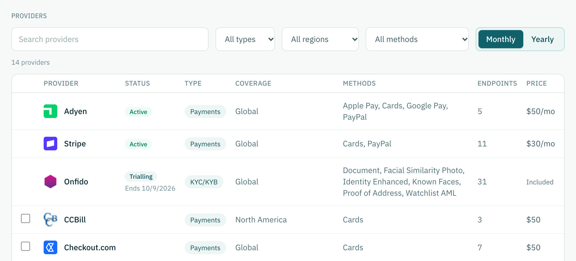Sort by the Price column header
This screenshot has width=576, height=261.
click(x=537, y=83)
